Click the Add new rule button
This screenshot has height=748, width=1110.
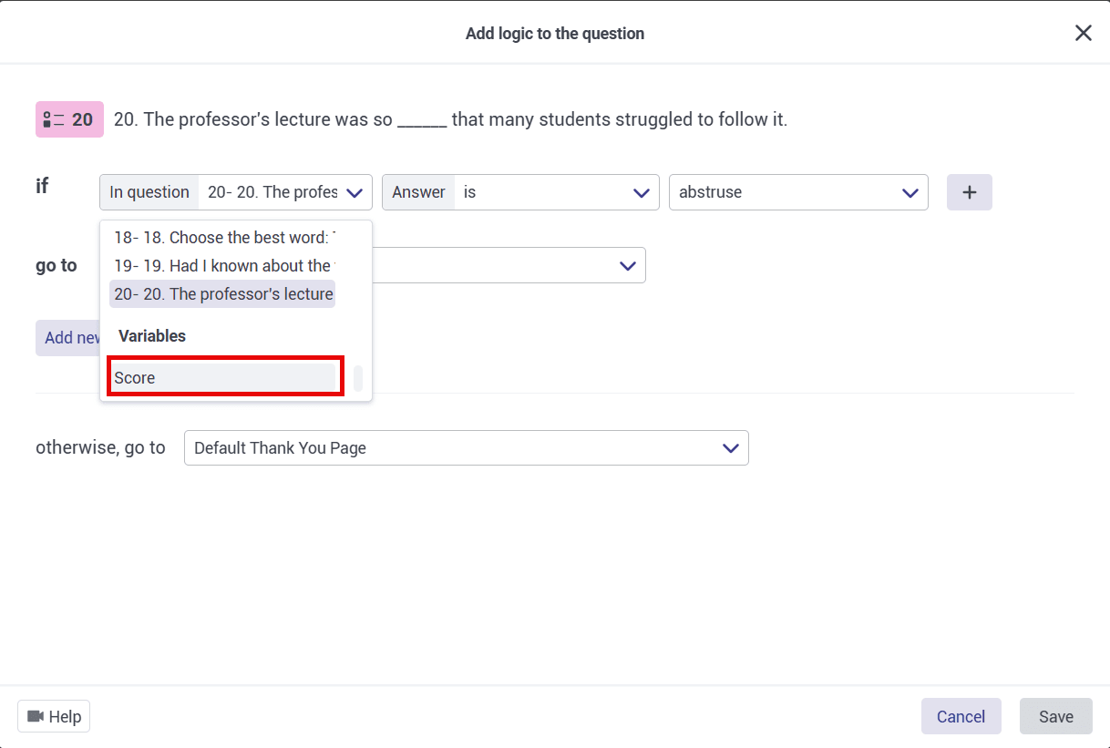point(68,338)
